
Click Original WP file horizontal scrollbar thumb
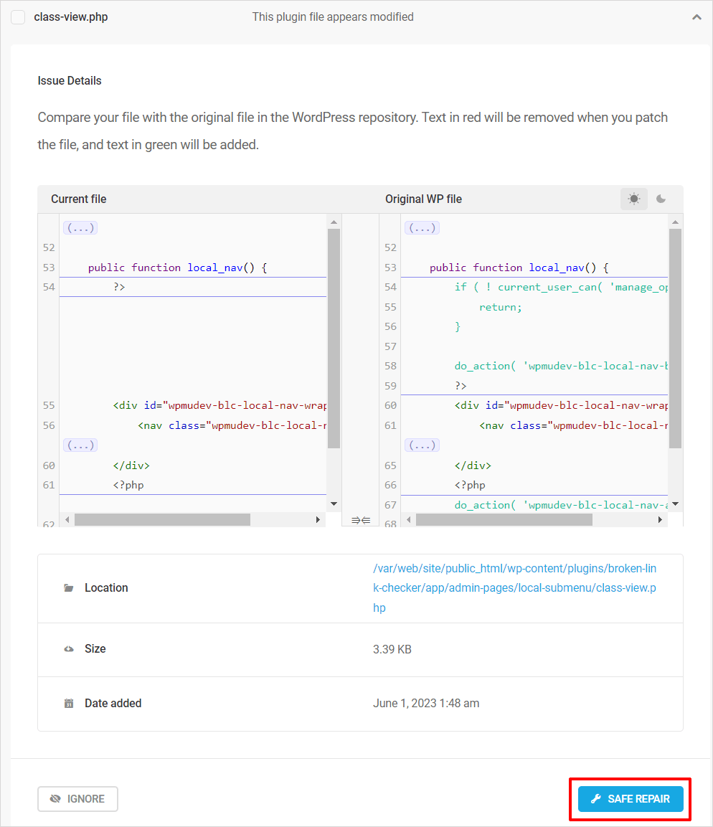coord(504,519)
